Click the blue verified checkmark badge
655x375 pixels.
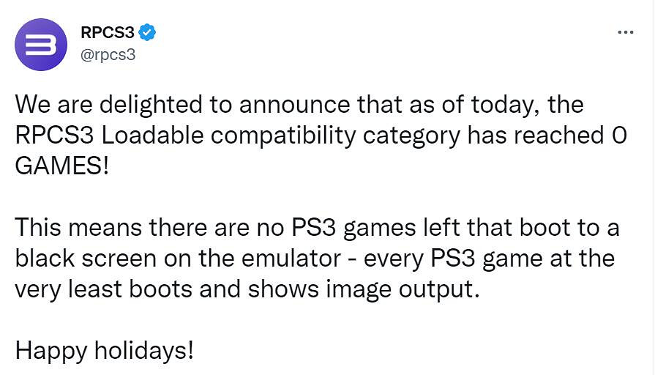tap(149, 33)
